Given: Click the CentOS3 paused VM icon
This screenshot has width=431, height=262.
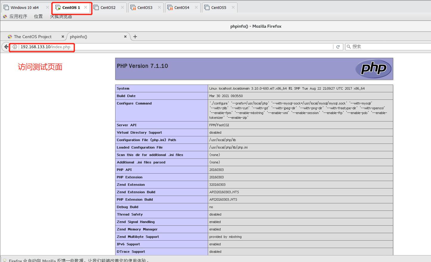Looking at the screenshot, I should coord(133,7).
